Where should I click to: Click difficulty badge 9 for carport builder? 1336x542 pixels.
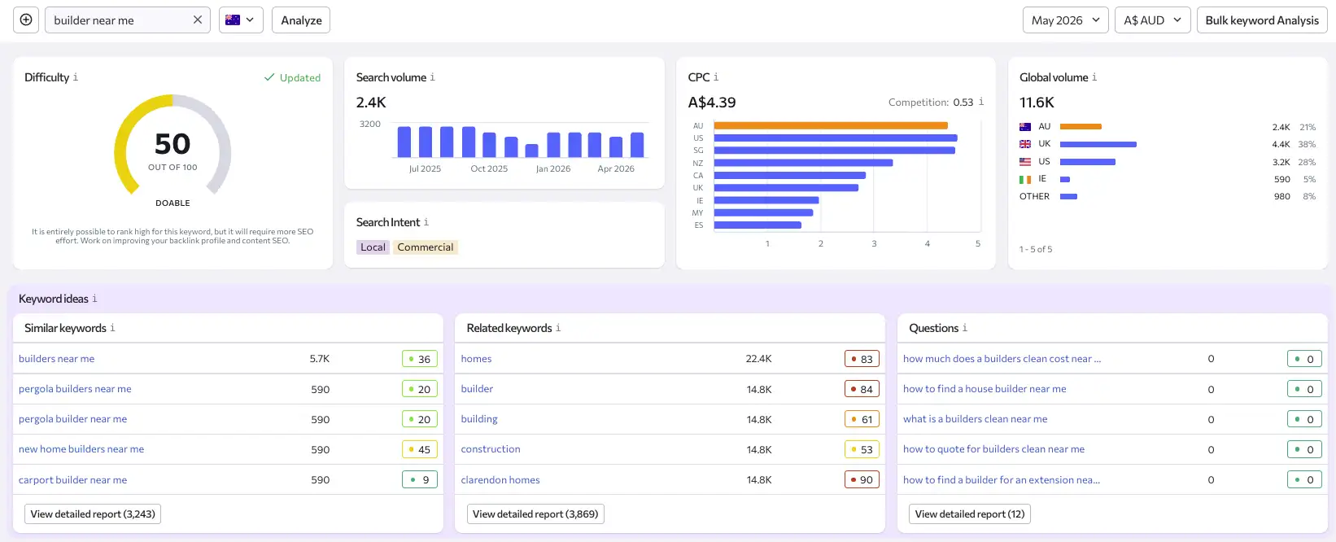point(420,480)
